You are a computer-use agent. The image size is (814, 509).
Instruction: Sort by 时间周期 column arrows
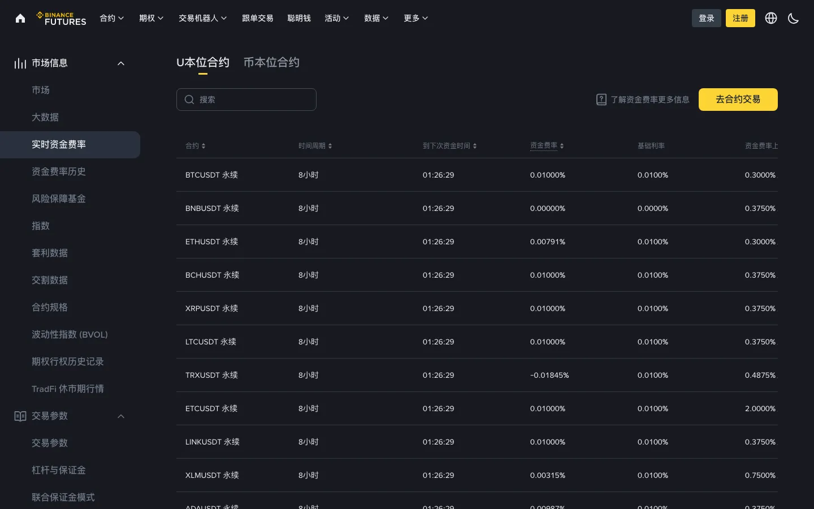[x=330, y=146]
